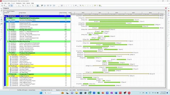Select Saratoga Senior Community project row
The height and width of the screenshot is (95, 170).
click(37, 28)
